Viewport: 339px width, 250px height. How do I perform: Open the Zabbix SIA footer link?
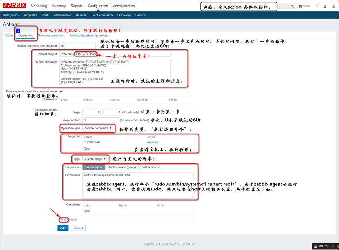188,244
